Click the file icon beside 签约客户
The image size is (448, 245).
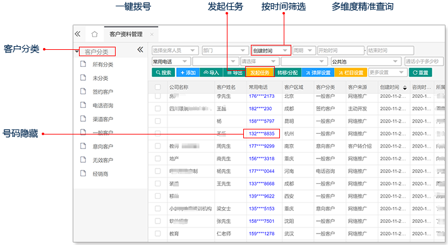pyautogui.click(x=83, y=92)
